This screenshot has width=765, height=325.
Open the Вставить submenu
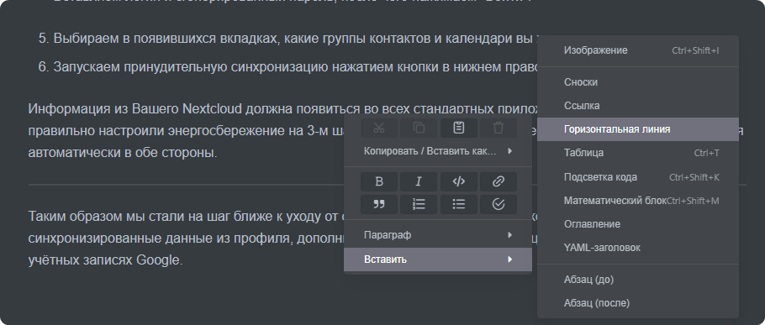coord(438,259)
